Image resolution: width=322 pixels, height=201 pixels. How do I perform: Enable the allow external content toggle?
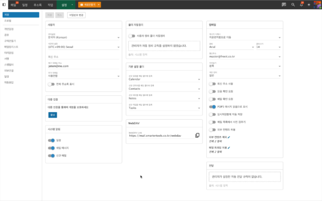pos(212,130)
